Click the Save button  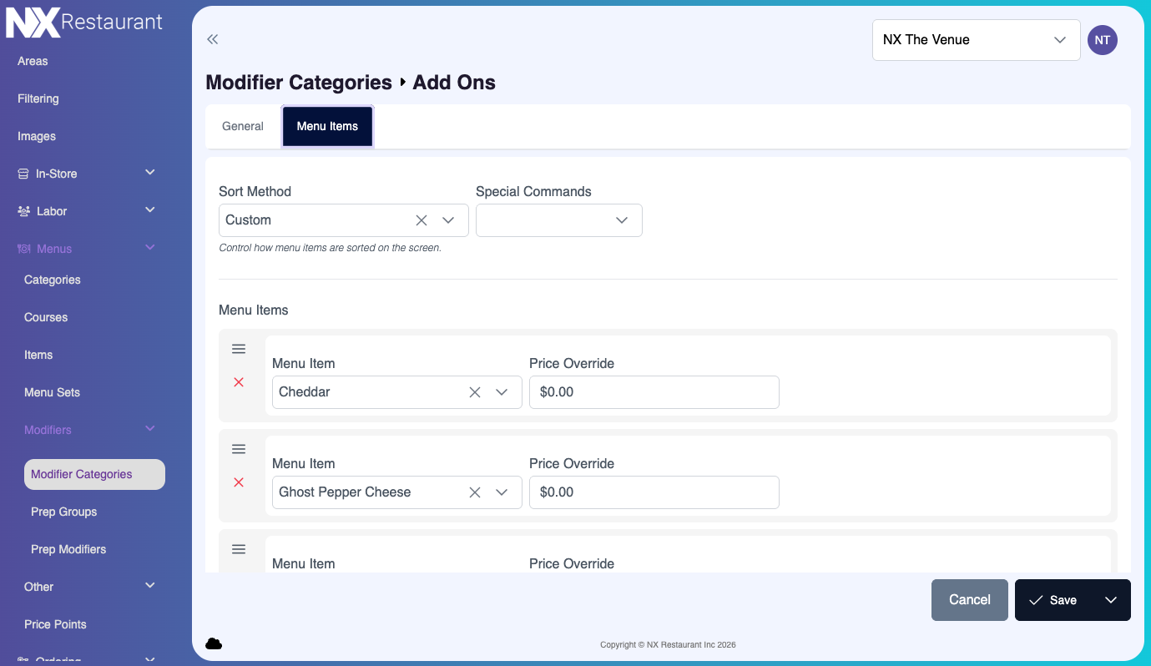(x=1053, y=600)
